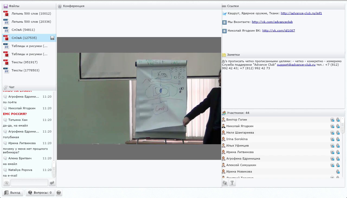Click microphone icon for Ирина Литвинова
This screenshot has width=347, height=198.
338,152
